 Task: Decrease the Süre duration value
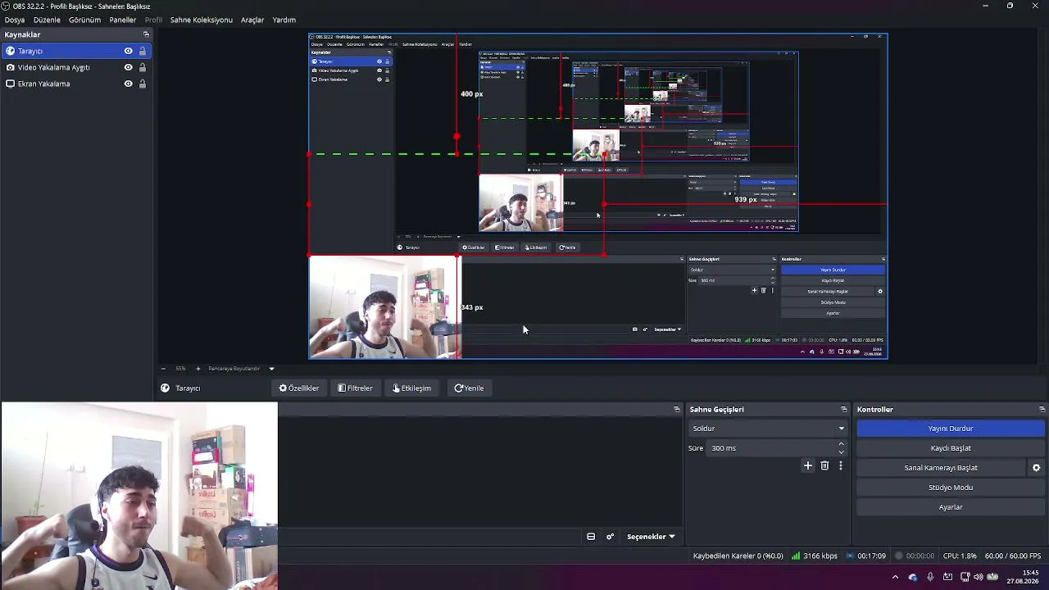point(841,452)
